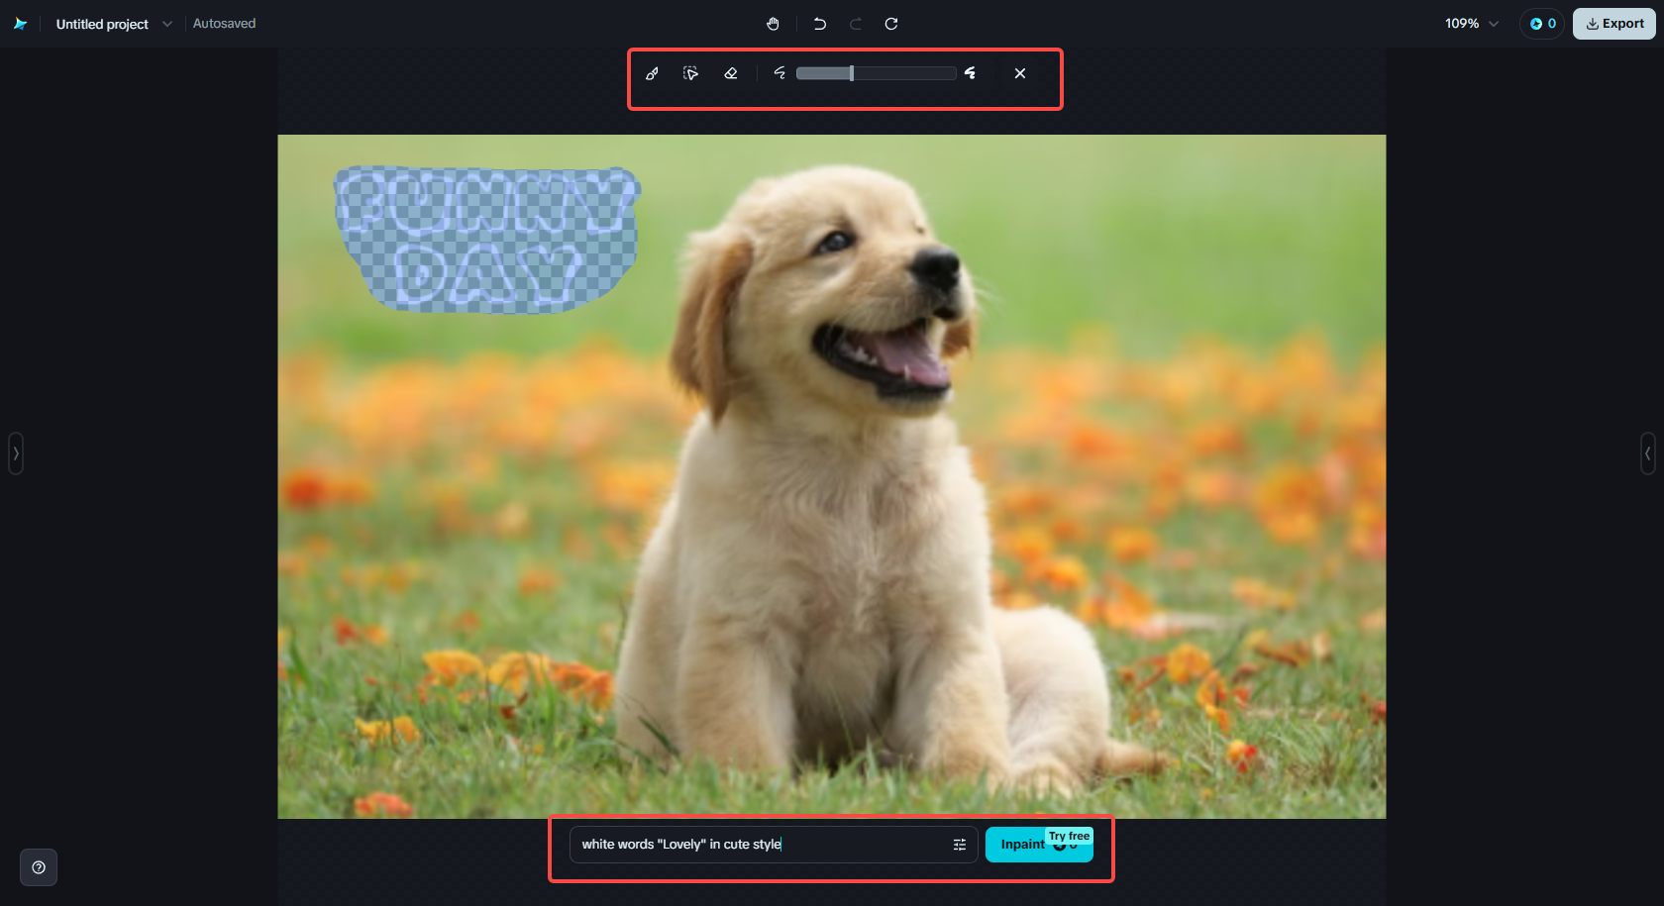Click the refresh canvas icon
Image resolution: width=1664 pixels, height=906 pixels.
(x=890, y=23)
